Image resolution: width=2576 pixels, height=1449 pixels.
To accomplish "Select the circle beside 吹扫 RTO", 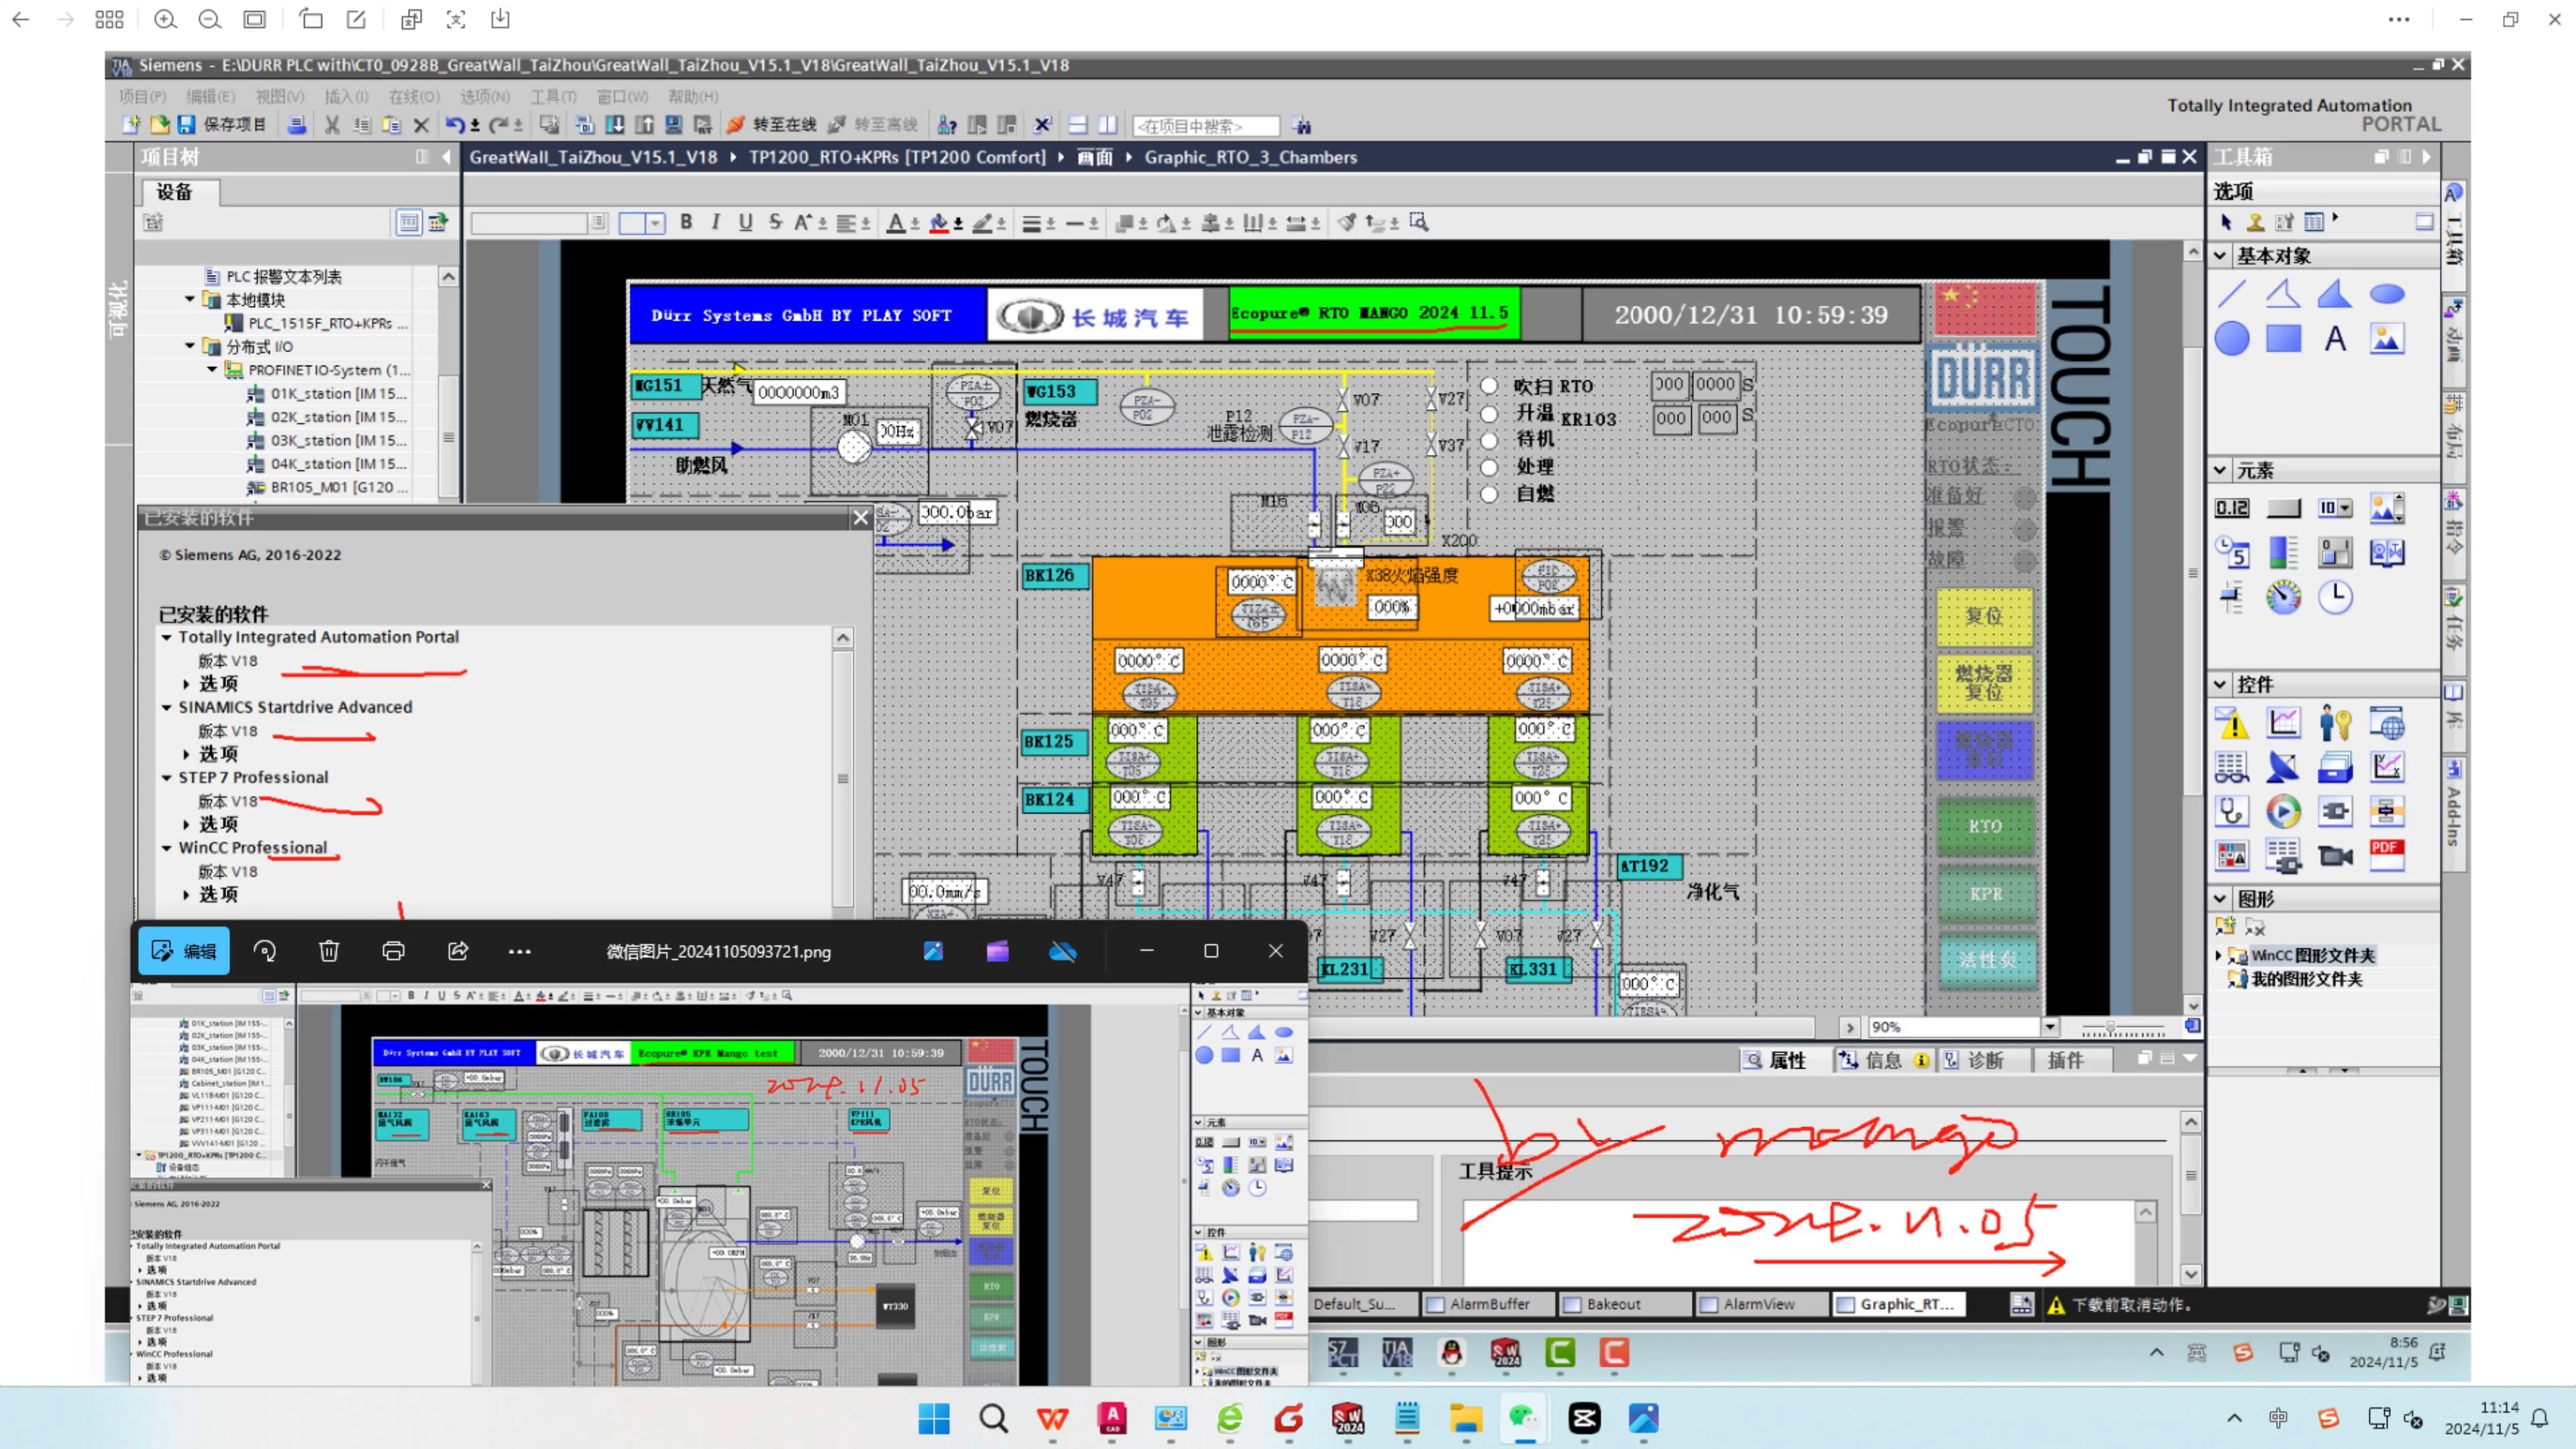I will click(1489, 386).
